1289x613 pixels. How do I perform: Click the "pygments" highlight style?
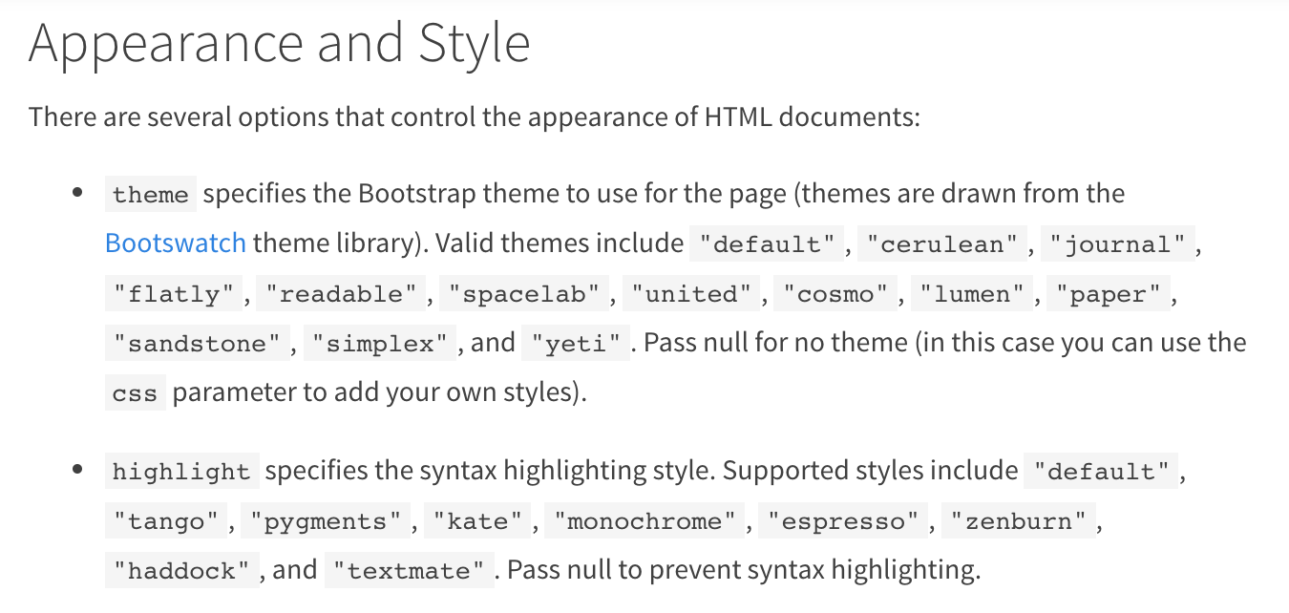(326, 520)
